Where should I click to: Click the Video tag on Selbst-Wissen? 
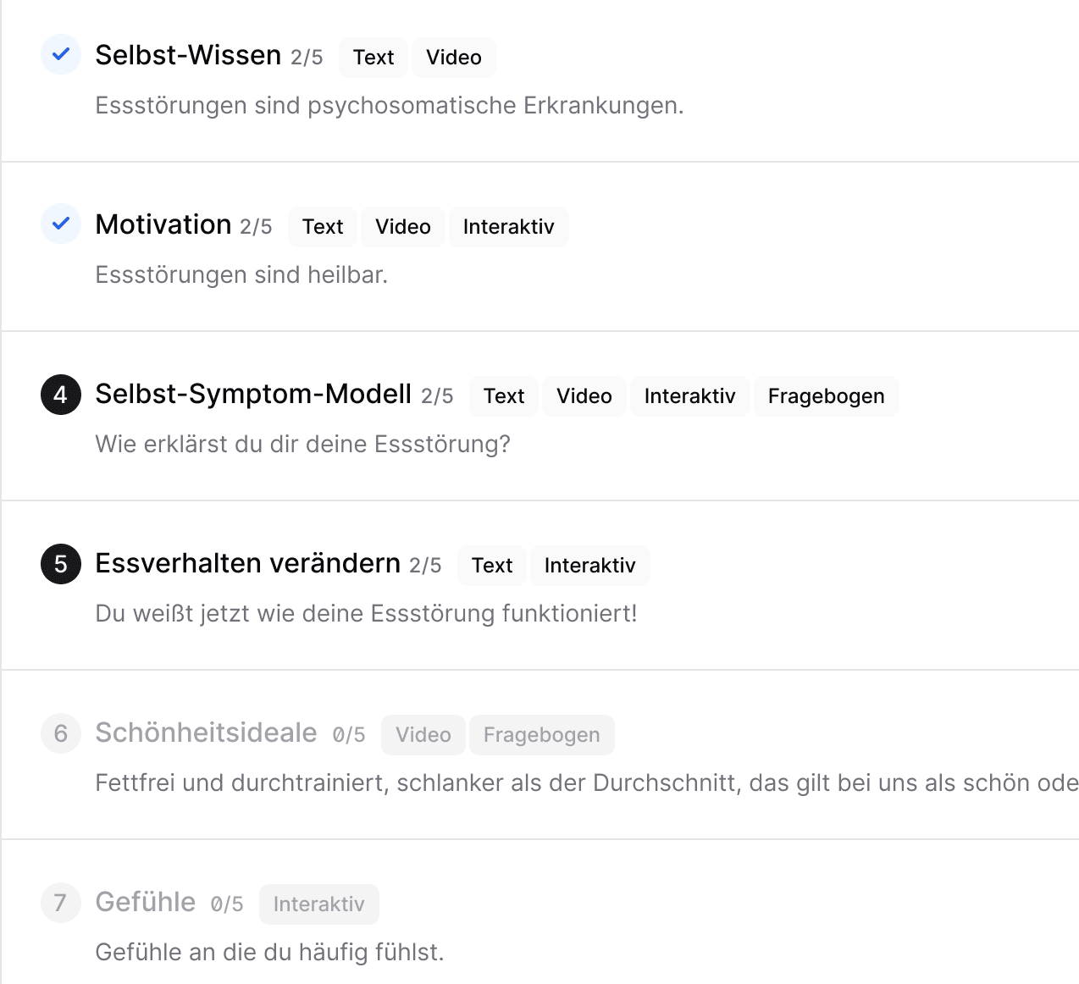coord(454,57)
